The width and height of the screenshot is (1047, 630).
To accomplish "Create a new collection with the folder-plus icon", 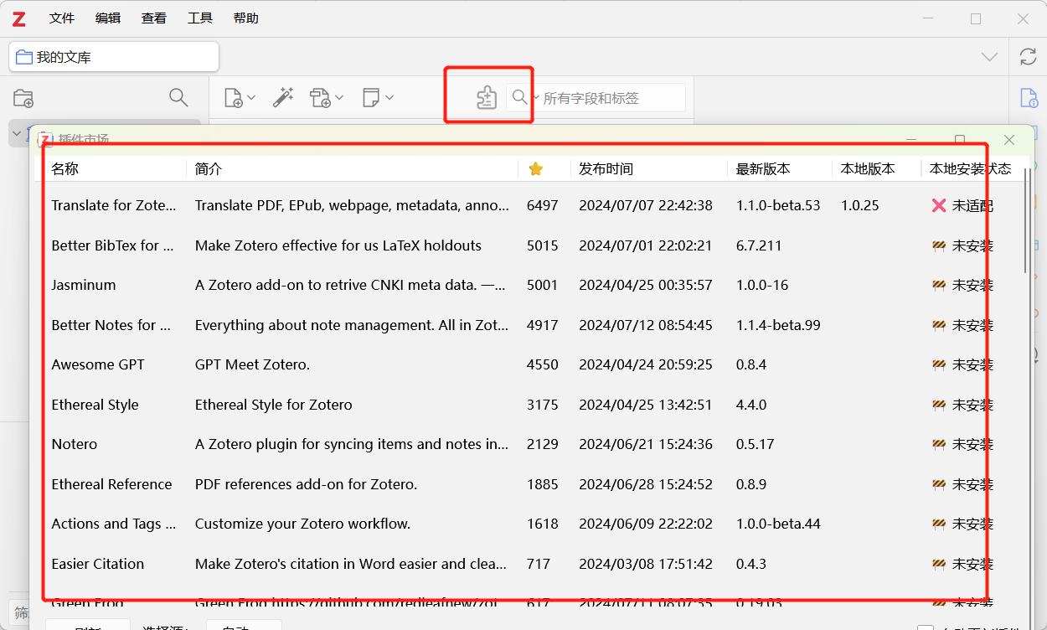I will click(23, 98).
